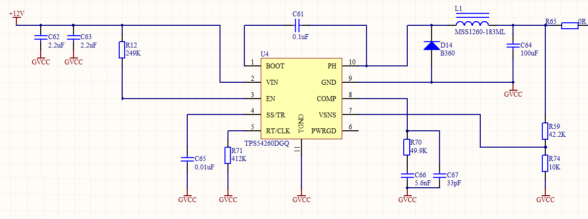Screen dimensions: 588x219
Task: Select resistor R59 symbol
Action: 545,131
